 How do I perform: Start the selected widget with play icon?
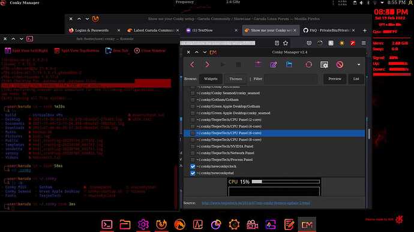tap(223, 65)
